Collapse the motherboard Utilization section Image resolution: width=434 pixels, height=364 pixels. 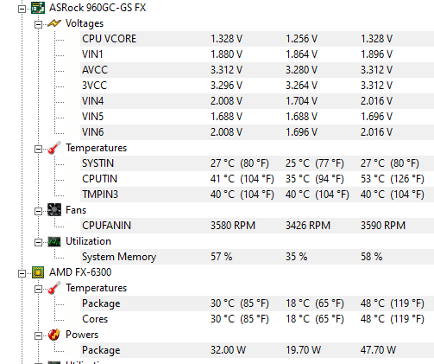[x=38, y=243]
